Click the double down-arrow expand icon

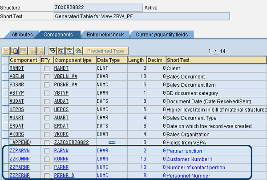coord(53,51)
